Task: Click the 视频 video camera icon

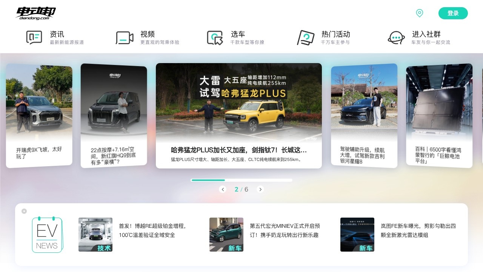Action: pos(125,38)
